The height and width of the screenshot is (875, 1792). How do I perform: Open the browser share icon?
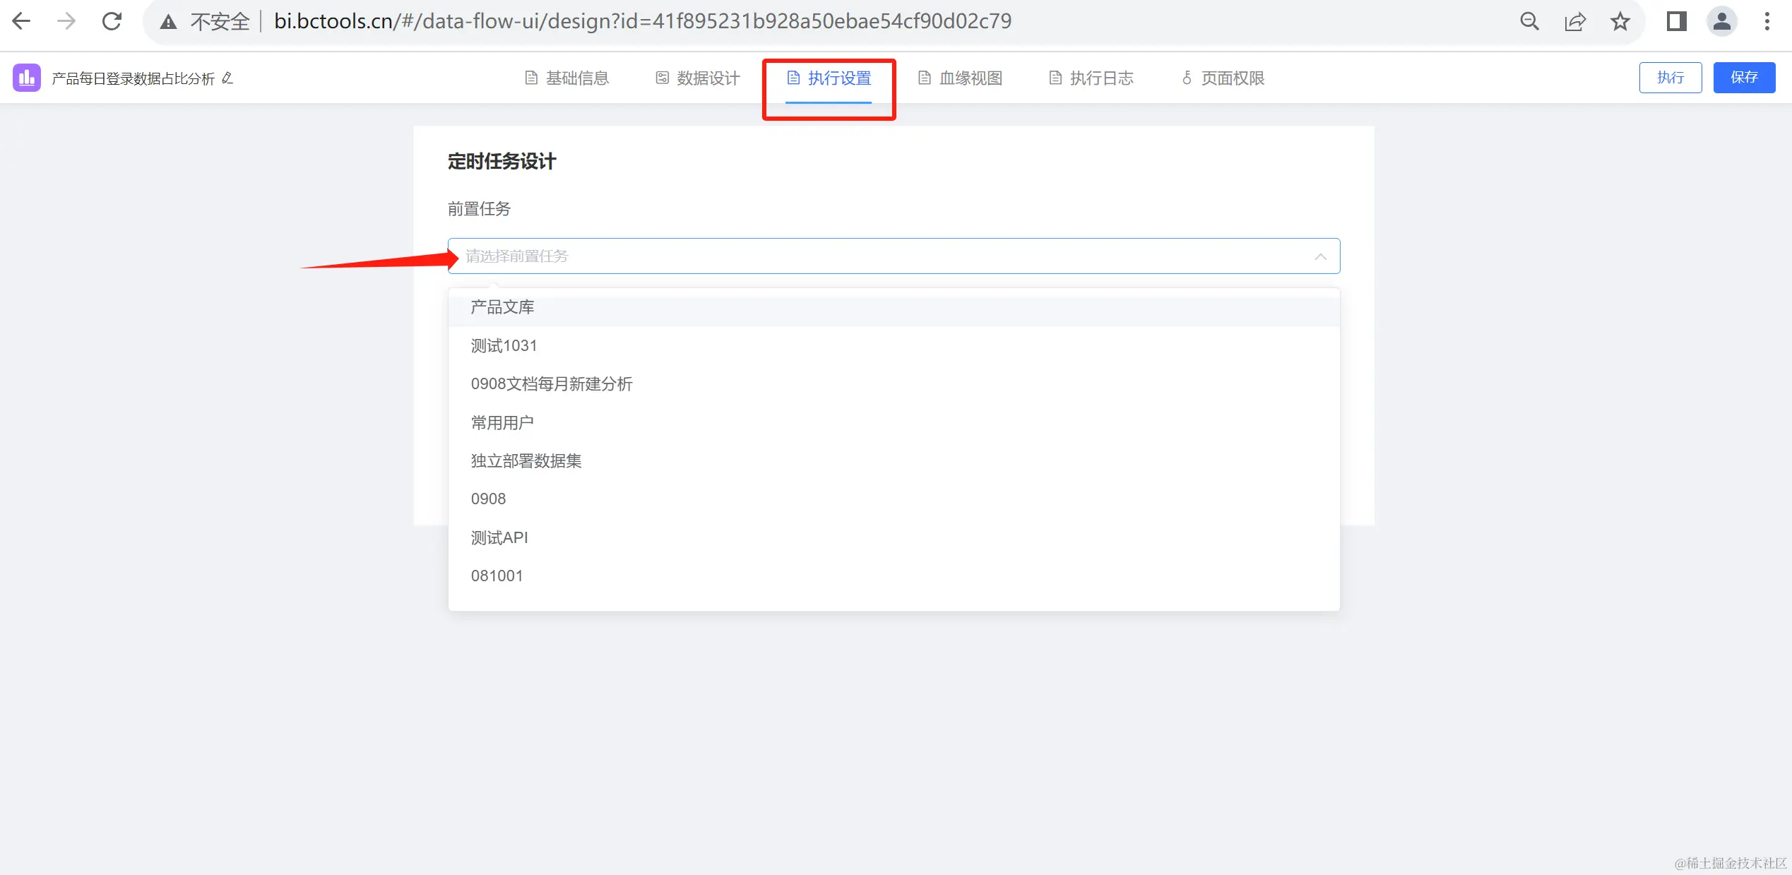point(1575,21)
